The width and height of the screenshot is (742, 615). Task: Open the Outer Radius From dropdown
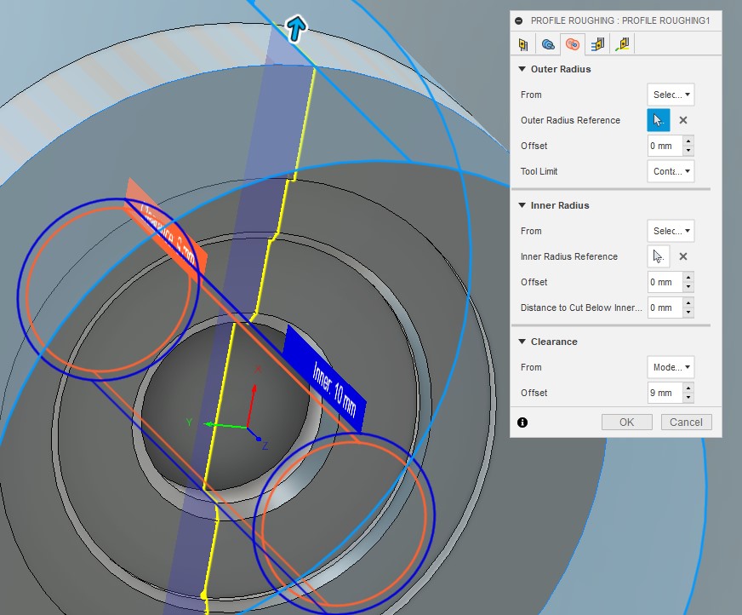coord(671,95)
